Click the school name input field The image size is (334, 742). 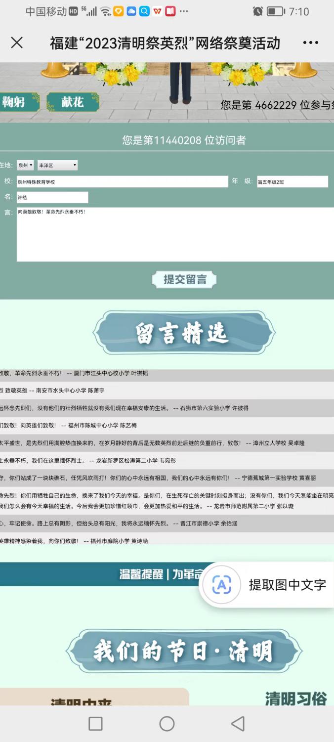[x=122, y=182]
